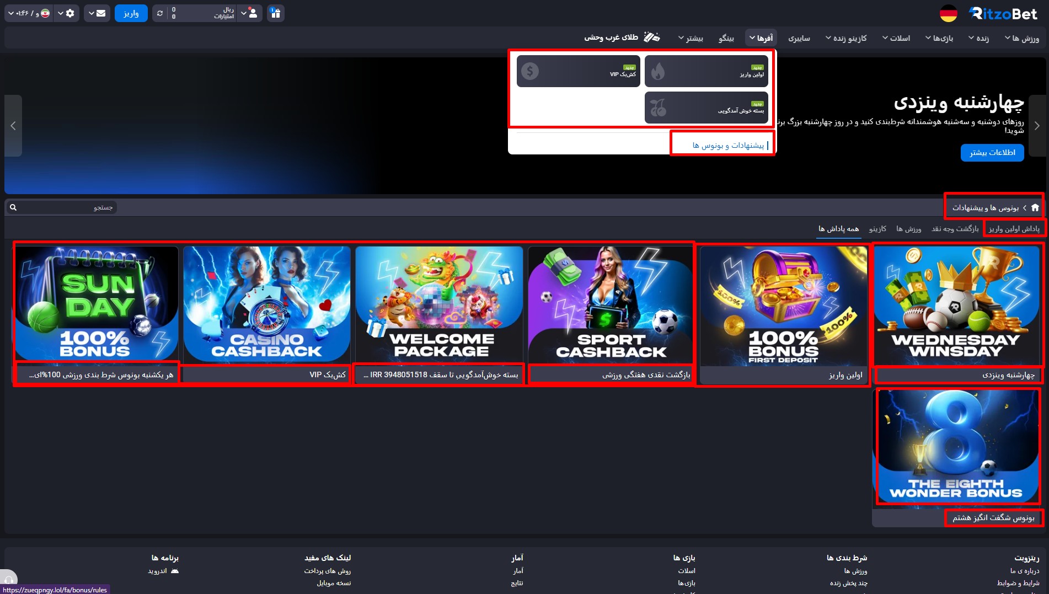
Task: Click the هر یکشنبه بونوس شرط بندی card title
Action: pos(101,375)
